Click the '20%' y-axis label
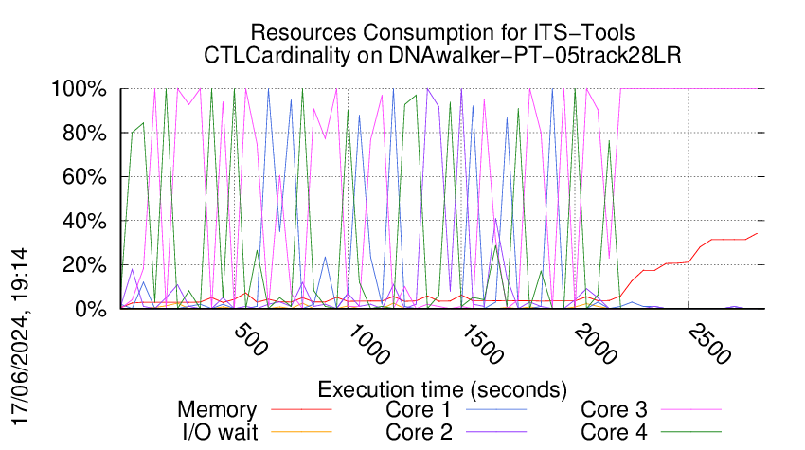Viewport: 805px width, 450px height. 84,265
